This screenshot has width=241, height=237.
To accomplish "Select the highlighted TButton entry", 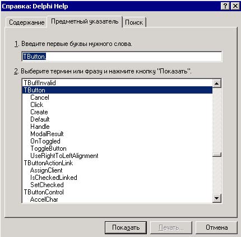I will (x=118, y=90).
